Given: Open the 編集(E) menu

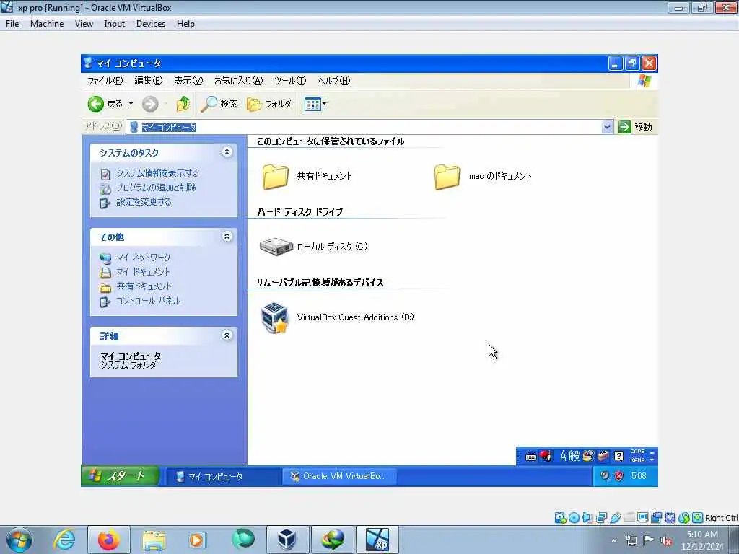Looking at the screenshot, I should [149, 81].
